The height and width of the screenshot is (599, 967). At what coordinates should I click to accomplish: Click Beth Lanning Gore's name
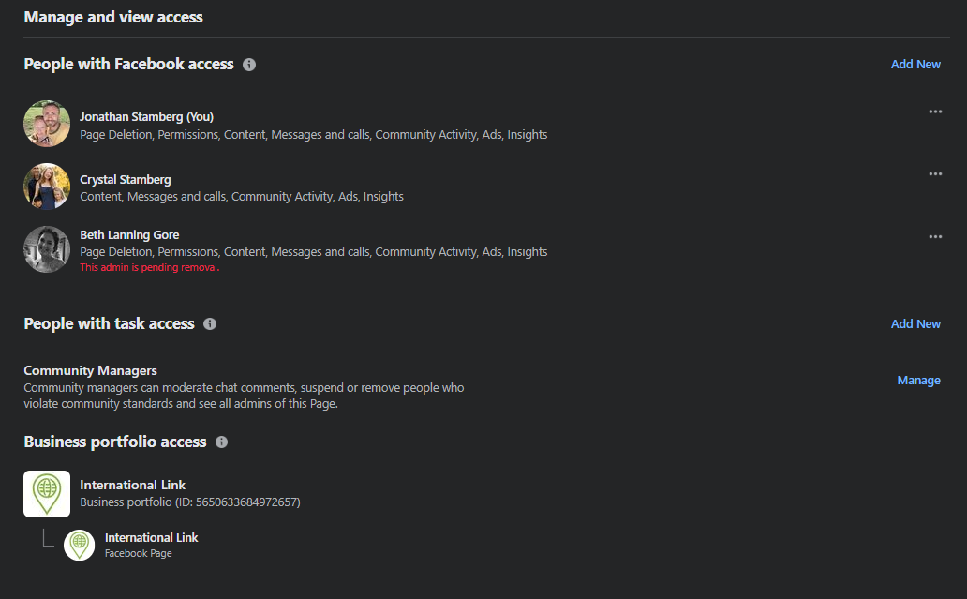[x=129, y=235]
